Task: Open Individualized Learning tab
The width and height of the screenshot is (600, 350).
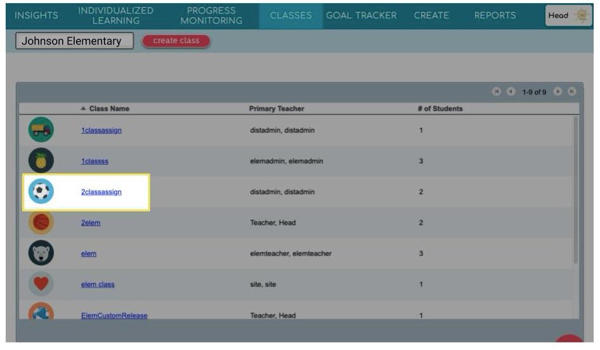Action: coord(115,16)
